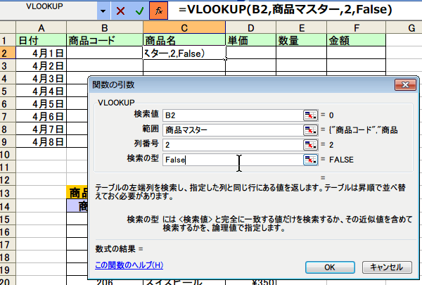
Task: Click the 商品名 header cell
Action: click(184, 40)
